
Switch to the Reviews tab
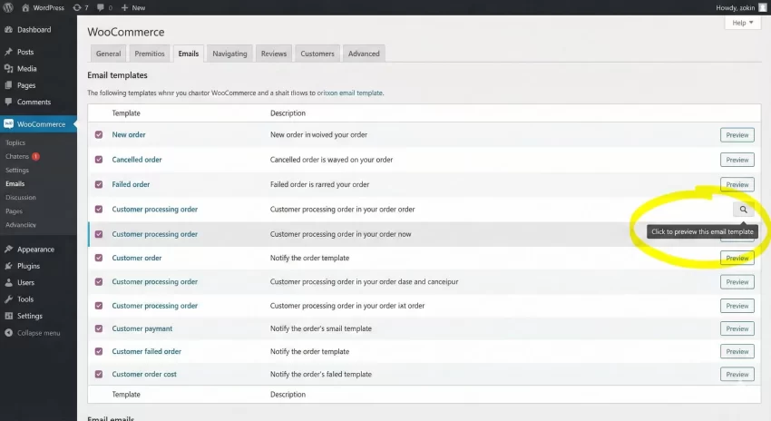coord(273,54)
